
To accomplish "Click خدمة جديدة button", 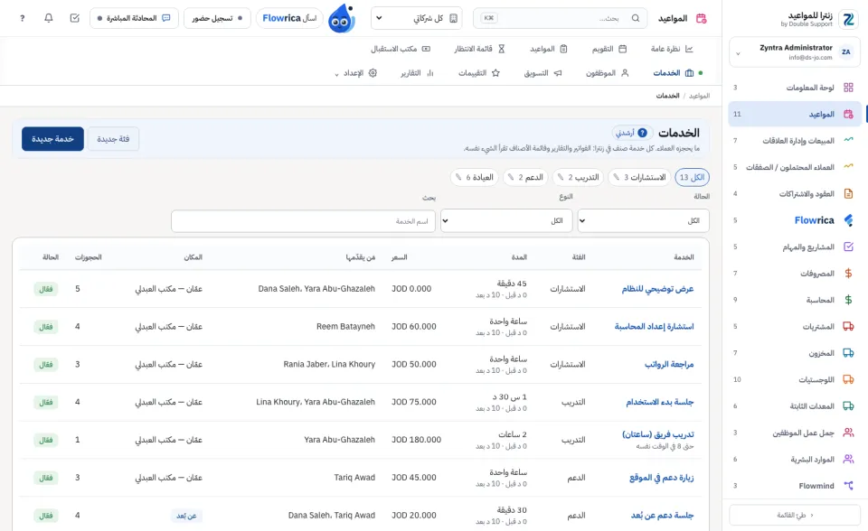I will click(x=52, y=139).
